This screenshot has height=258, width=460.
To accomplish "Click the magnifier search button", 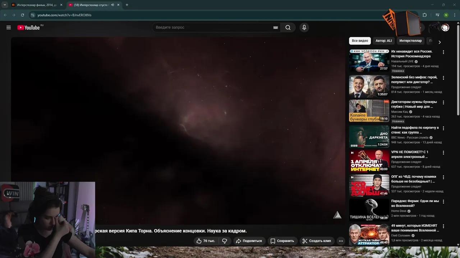I will [x=288, y=28].
